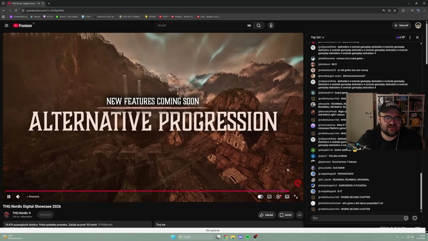Open a new browser tab

point(48,3)
